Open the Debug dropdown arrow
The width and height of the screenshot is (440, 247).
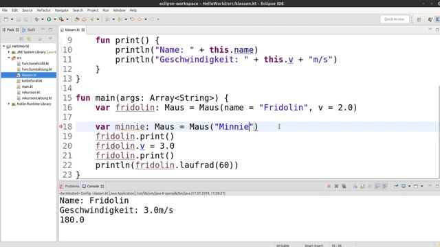coord(43,19)
